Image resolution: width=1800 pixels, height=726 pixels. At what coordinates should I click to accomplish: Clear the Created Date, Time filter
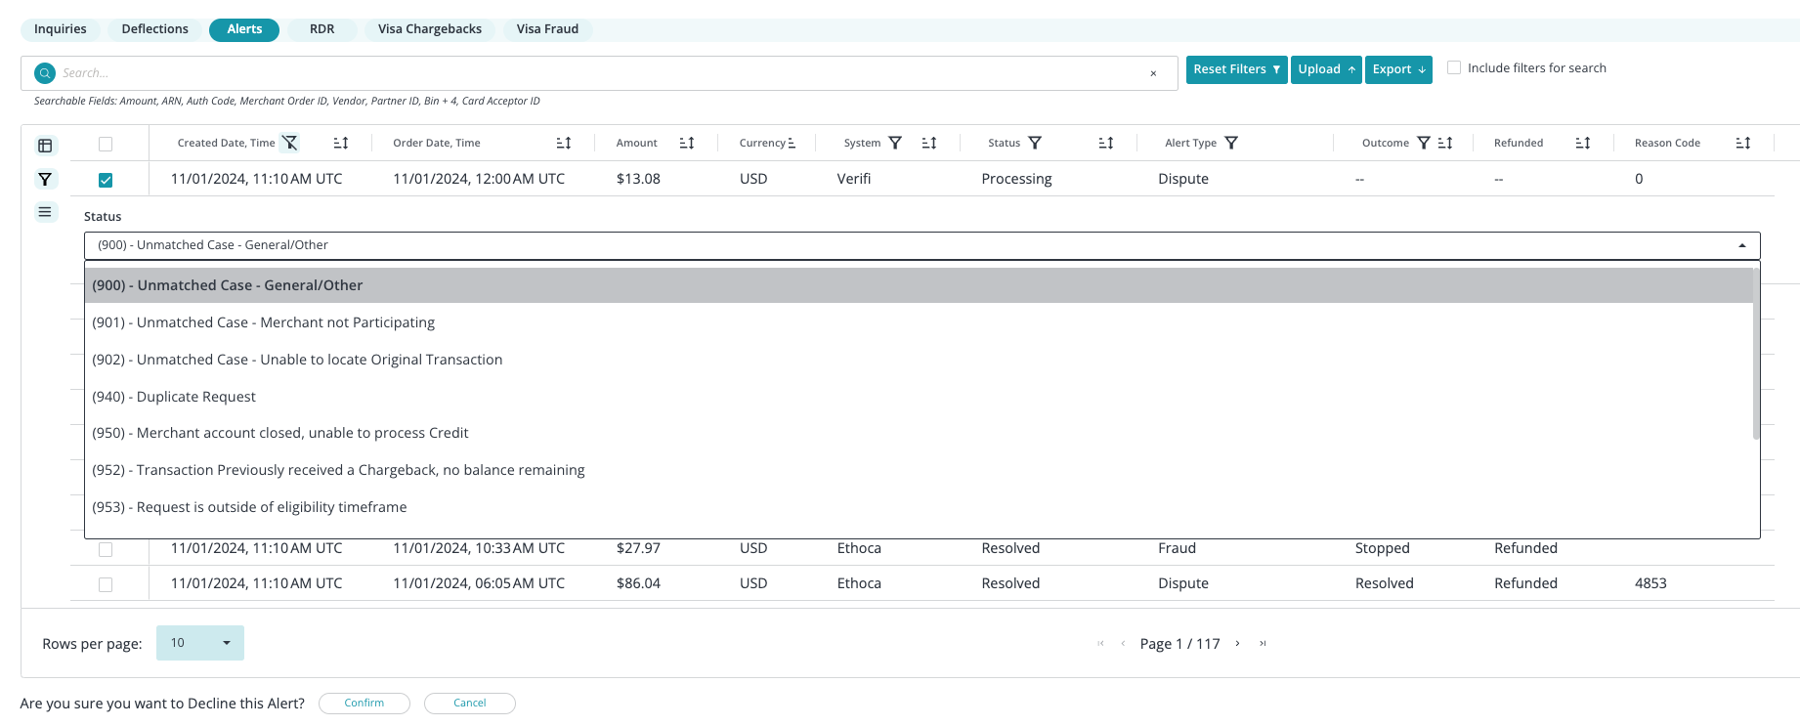pos(290,143)
